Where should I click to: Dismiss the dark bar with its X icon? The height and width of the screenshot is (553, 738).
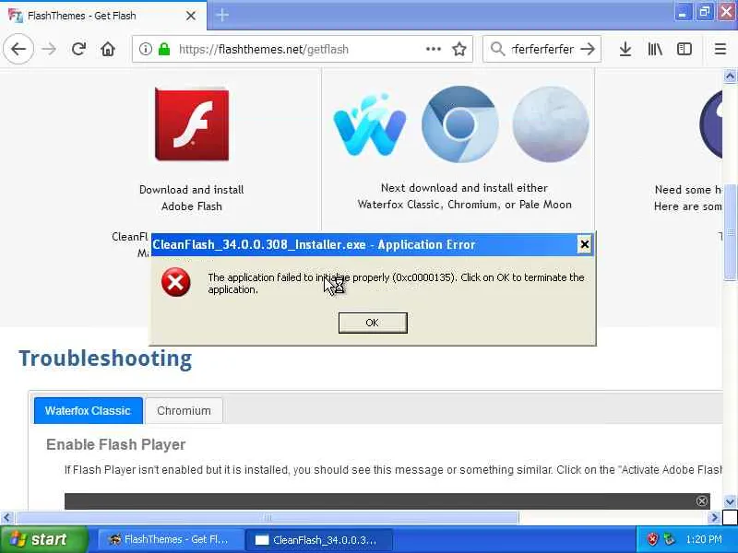(x=701, y=500)
